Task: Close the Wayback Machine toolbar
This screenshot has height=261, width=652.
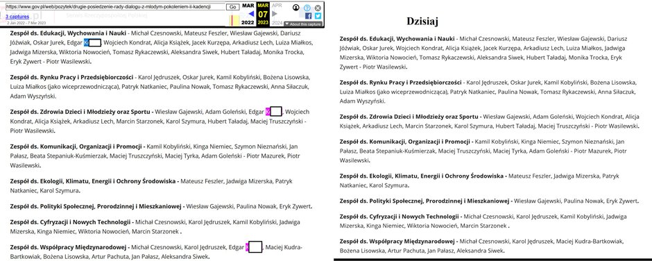Action: coord(318,8)
